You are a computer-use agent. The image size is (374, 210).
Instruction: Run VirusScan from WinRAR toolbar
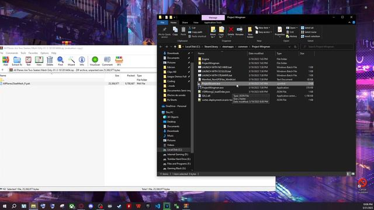(95, 61)
